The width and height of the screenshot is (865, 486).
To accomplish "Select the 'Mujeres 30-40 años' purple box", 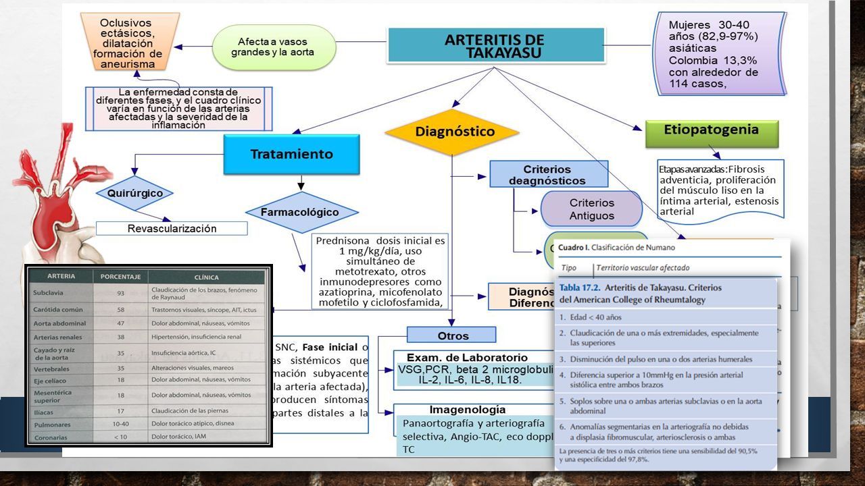I will point(719,54).
